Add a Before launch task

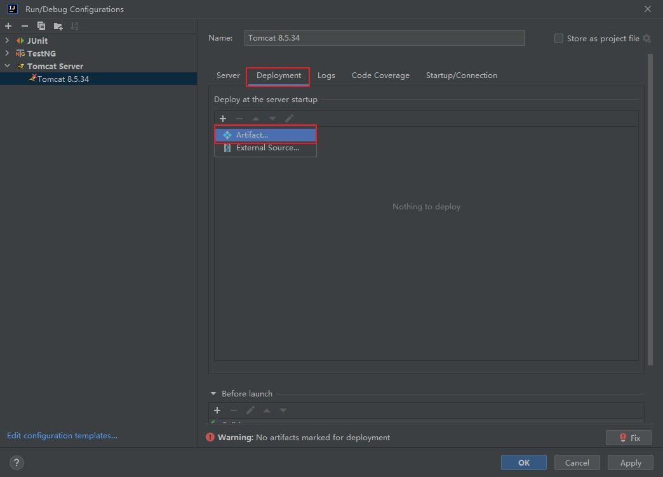pyautogui.click(x=217, y=410)
